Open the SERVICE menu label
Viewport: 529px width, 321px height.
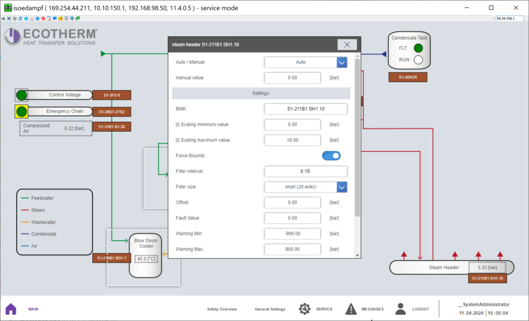click(x=324, y=309)
